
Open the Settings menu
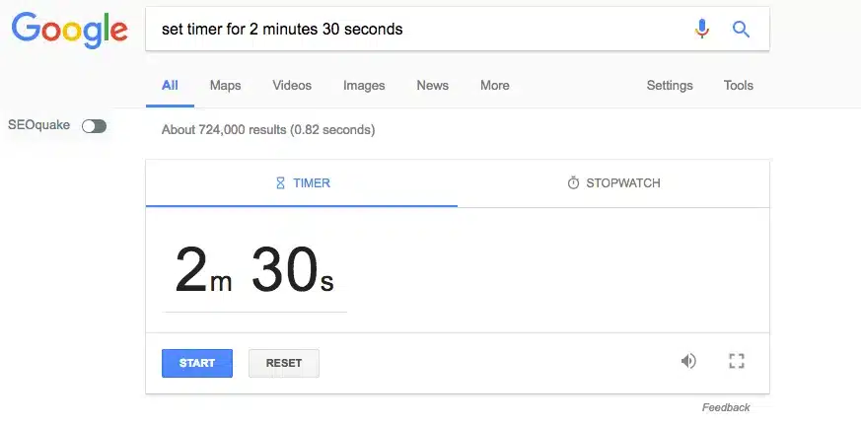pos(670,86)
